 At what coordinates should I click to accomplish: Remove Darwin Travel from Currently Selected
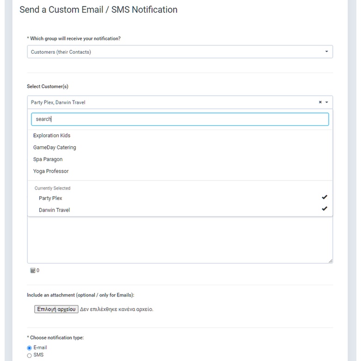coord(54,210)
